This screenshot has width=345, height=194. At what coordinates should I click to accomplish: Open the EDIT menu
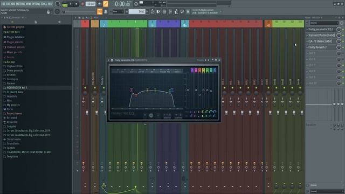click(8, 4)
